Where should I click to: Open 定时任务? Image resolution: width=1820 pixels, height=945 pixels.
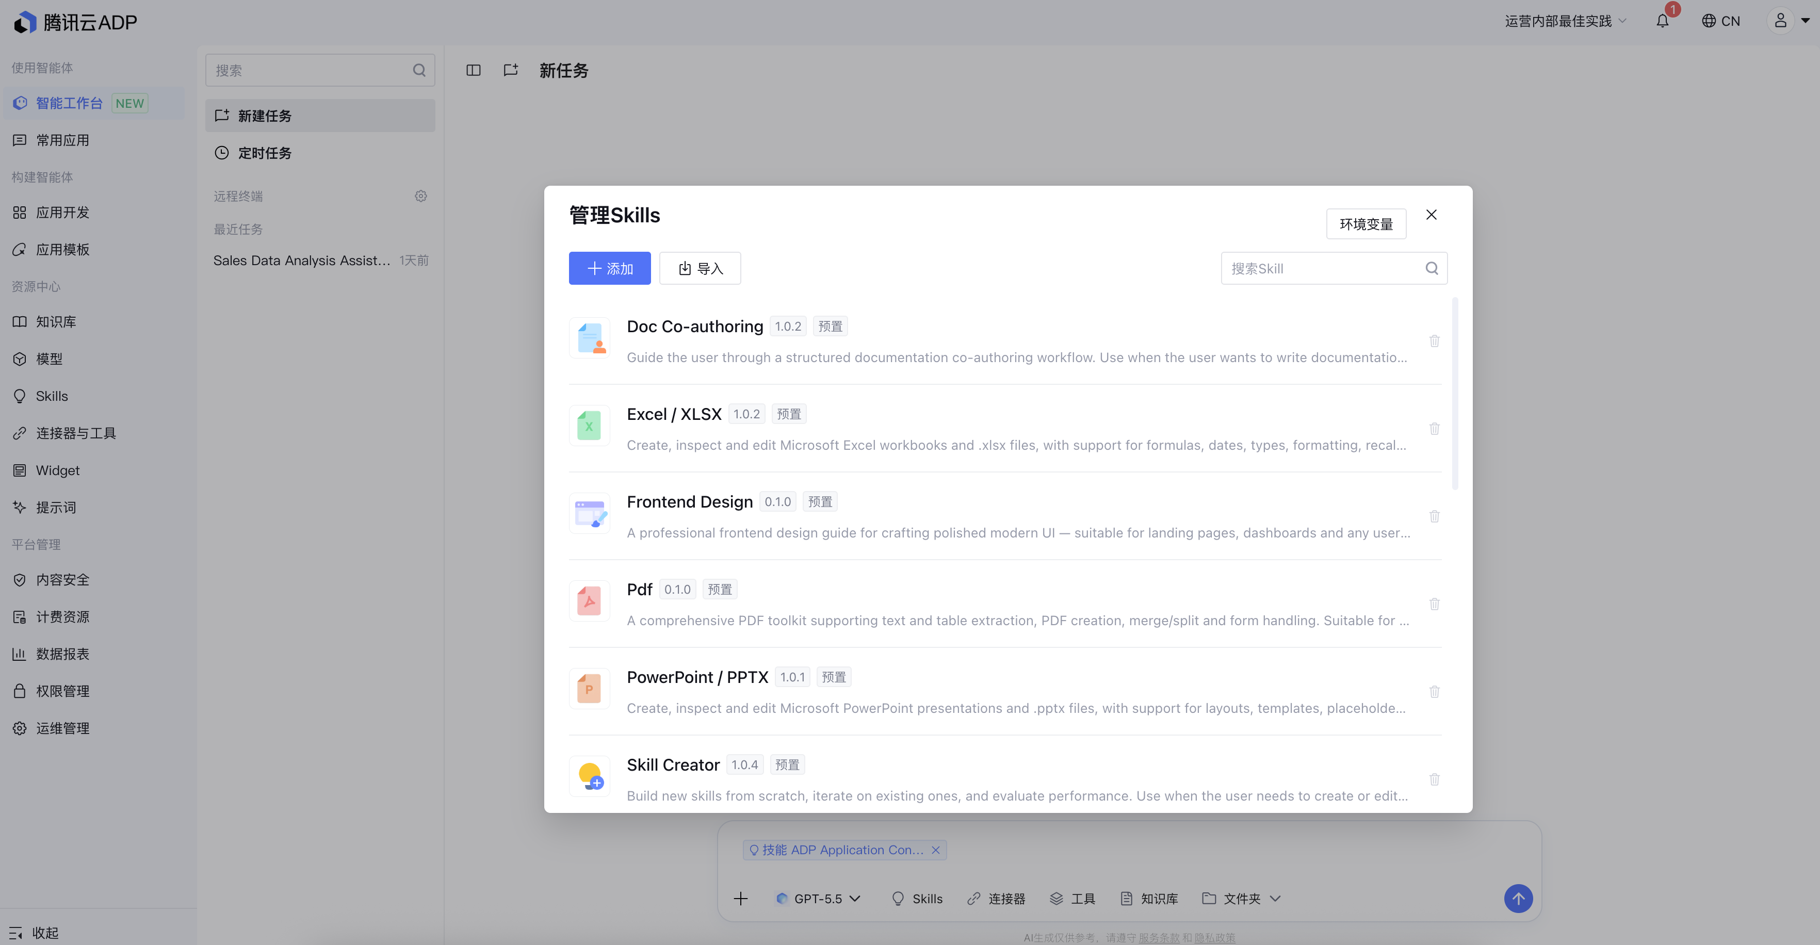320,153
